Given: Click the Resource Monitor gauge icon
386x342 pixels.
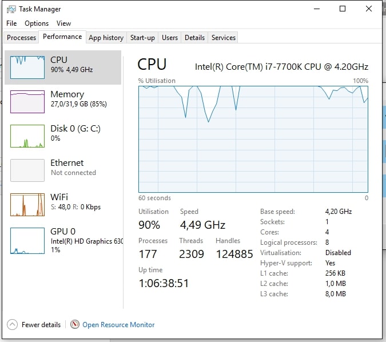Looking at the screenshot, I should [75, 324].
